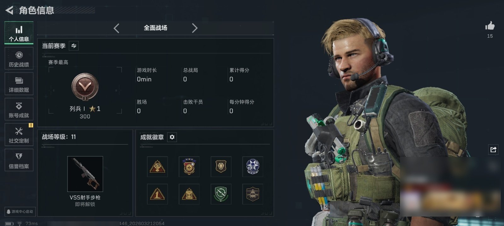Open the 全面战场 mode selector title
Image resolution: width=504 pixels, height=226 pixels.
pyautogui.click(x=155, y=28)
